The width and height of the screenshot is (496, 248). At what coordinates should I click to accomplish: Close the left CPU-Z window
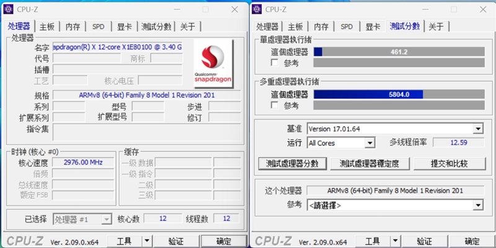pyautogui.click(x=234, y=9)
